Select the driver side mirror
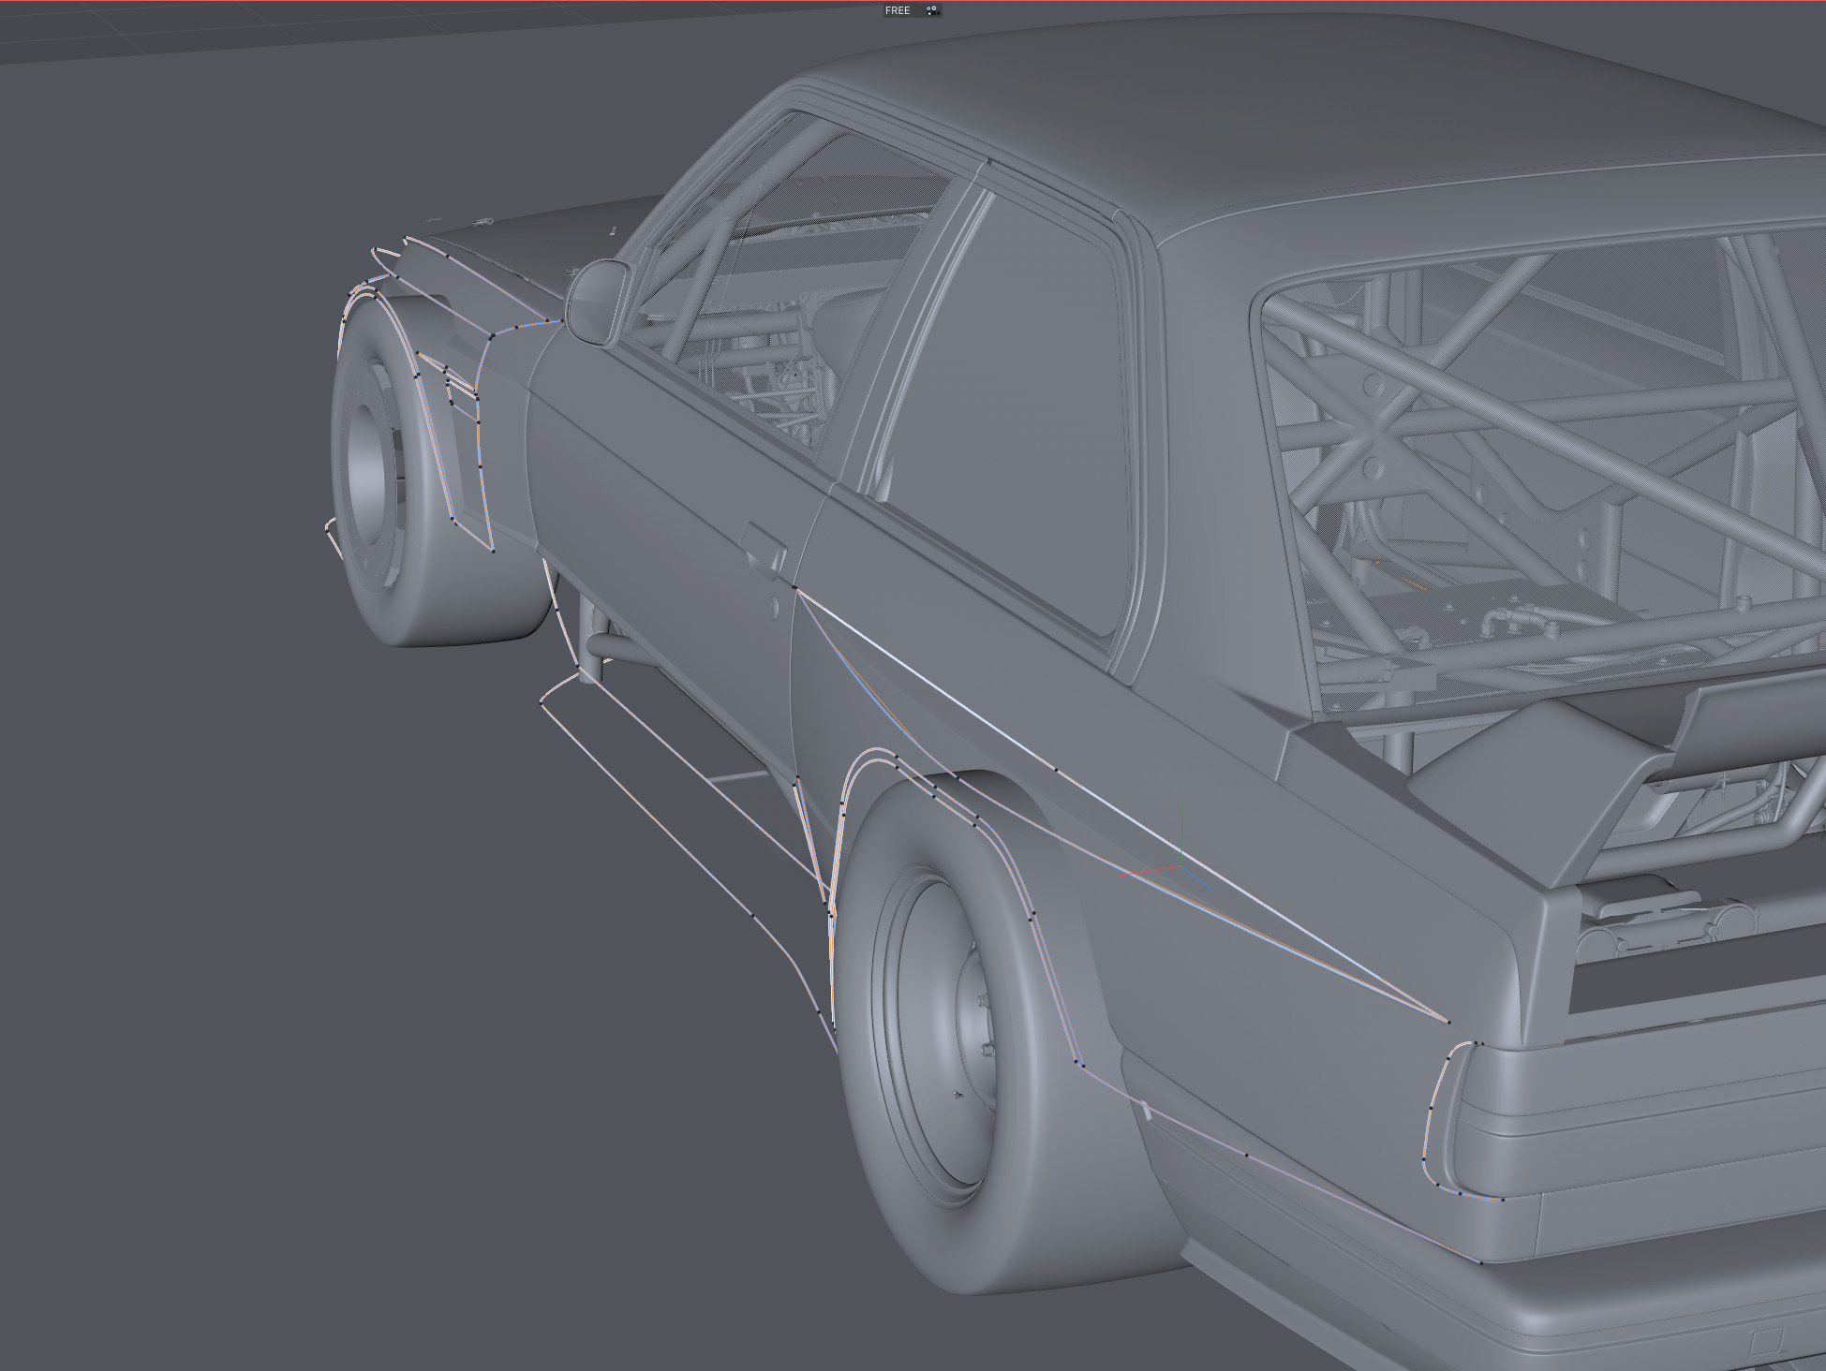Screen dimensions: 1826x1371 coord(597,302)
